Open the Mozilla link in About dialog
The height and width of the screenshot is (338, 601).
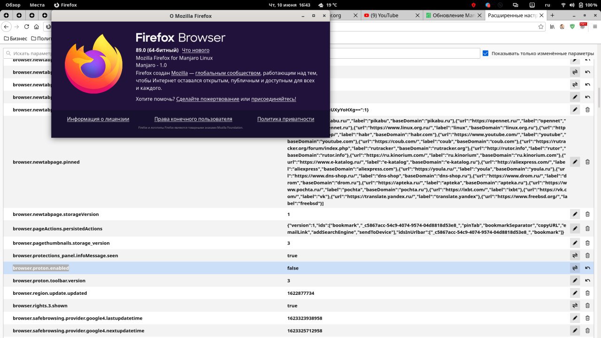point(179,73)
